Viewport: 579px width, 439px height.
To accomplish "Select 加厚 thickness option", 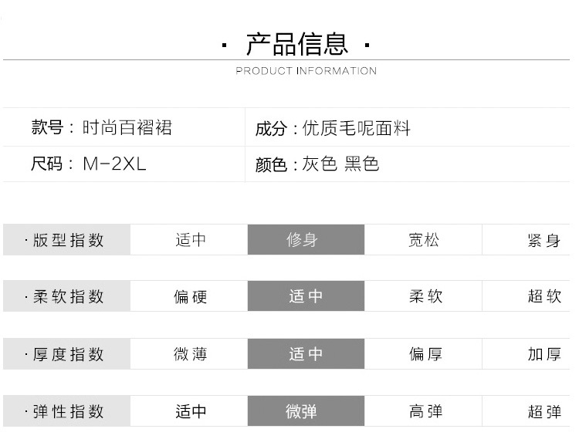I will [543, 354].
